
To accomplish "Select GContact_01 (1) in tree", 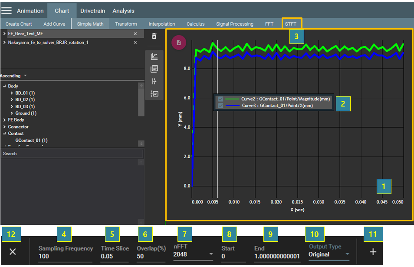I will click(31, 140).
